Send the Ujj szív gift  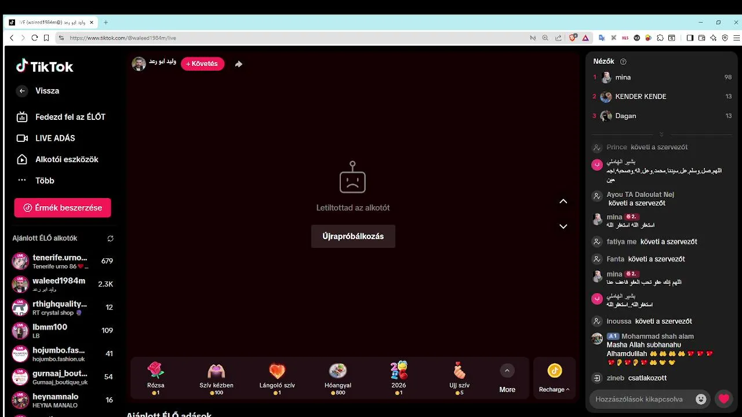(x=460, y=378)
